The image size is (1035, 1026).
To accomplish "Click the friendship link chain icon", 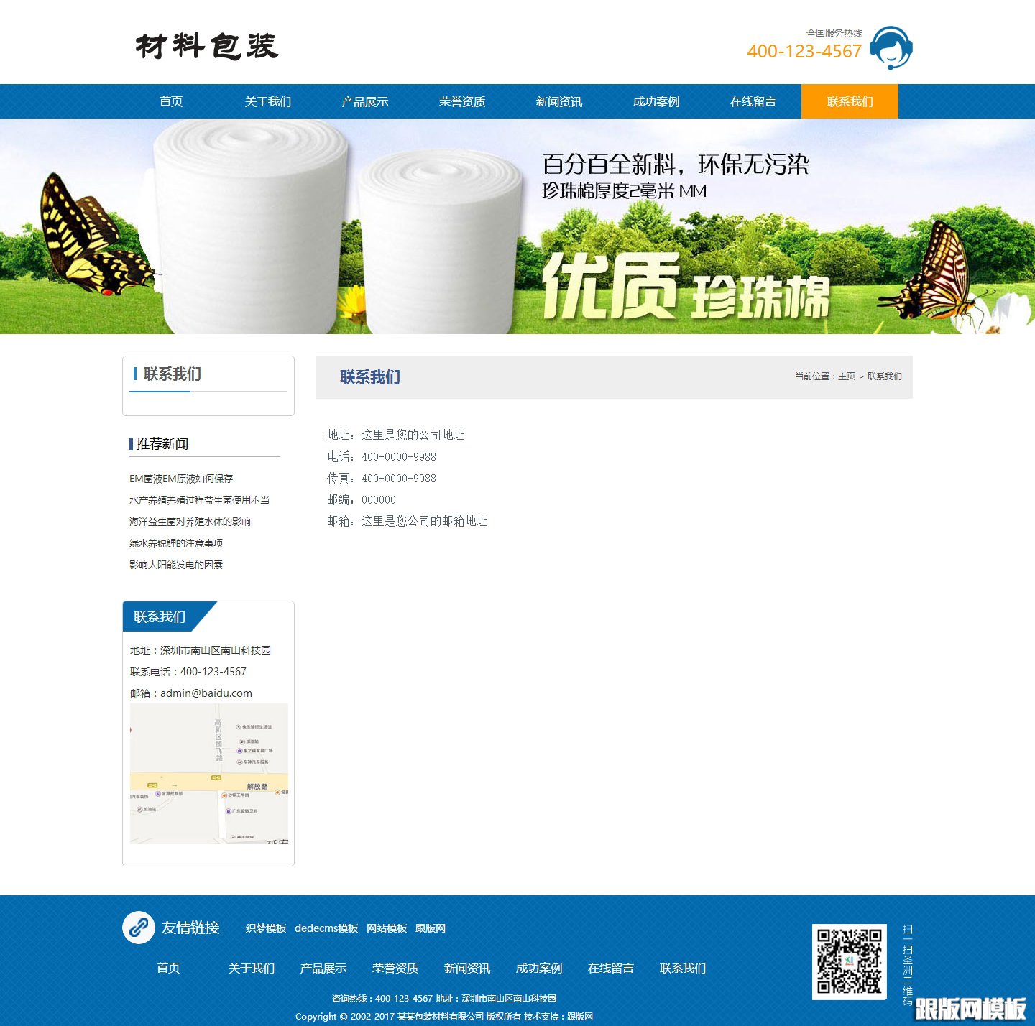I will coord(139,928).
